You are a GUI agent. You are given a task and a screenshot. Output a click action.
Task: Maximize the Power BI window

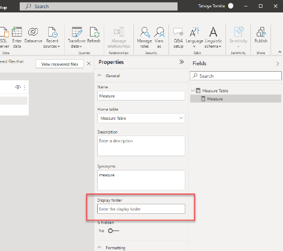click(x=261, y=6)
